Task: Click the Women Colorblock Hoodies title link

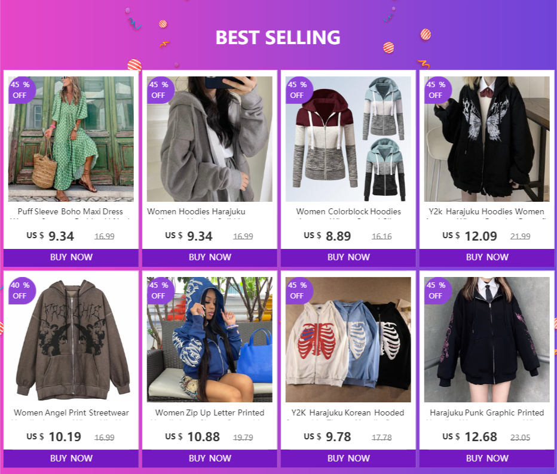Action: pyautogui.click(x=348, y=212)
